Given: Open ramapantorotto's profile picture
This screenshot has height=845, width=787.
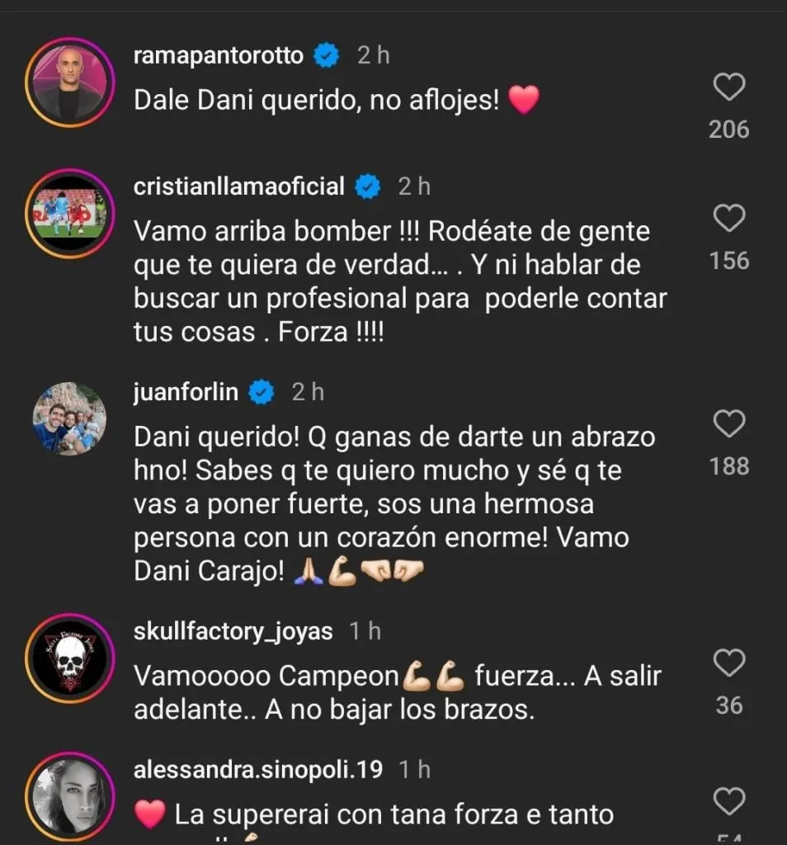Looking at the screenshot, I should click(69, 83).
